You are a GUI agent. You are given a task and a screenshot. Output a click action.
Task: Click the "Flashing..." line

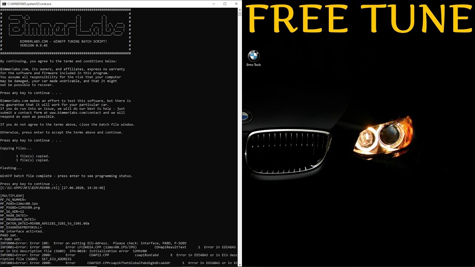(11, 168)
